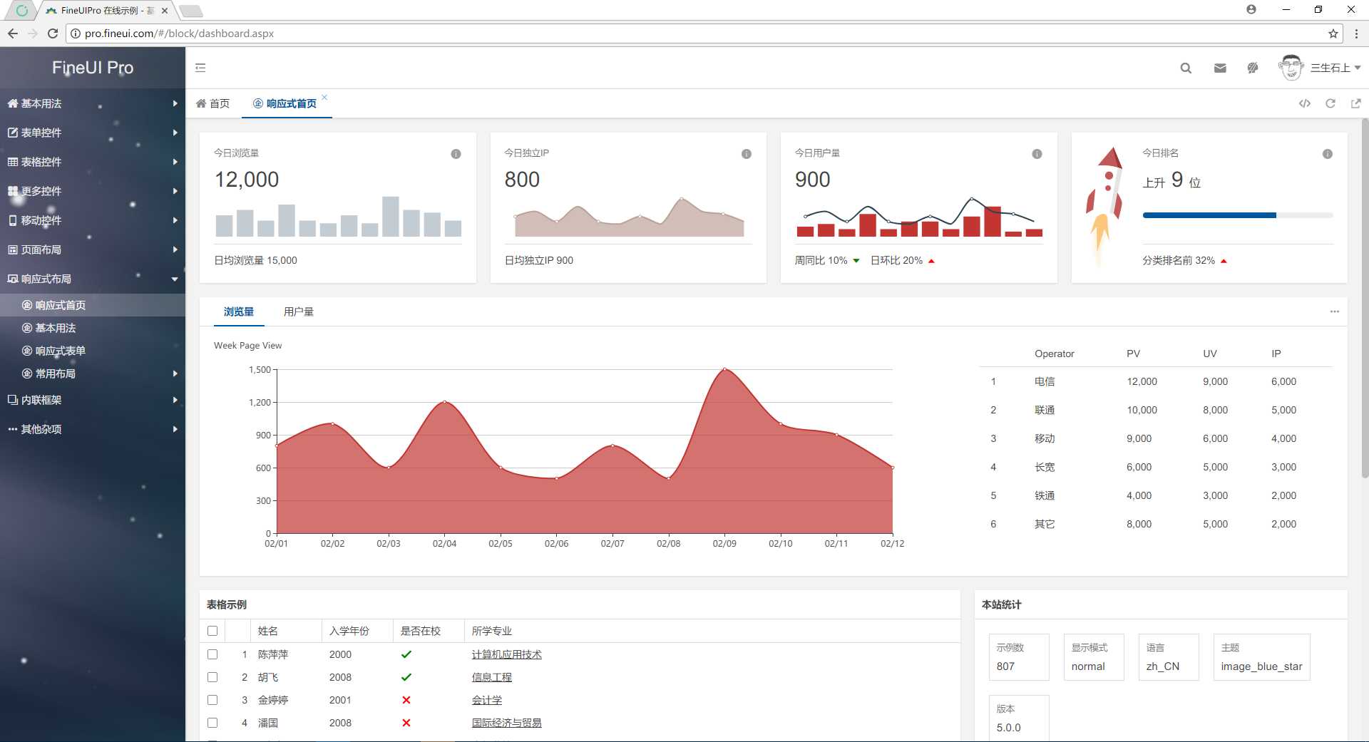Open Chrome menu with three dots
Viewport: 1369px width, 742px height.
pos(1356,34)
